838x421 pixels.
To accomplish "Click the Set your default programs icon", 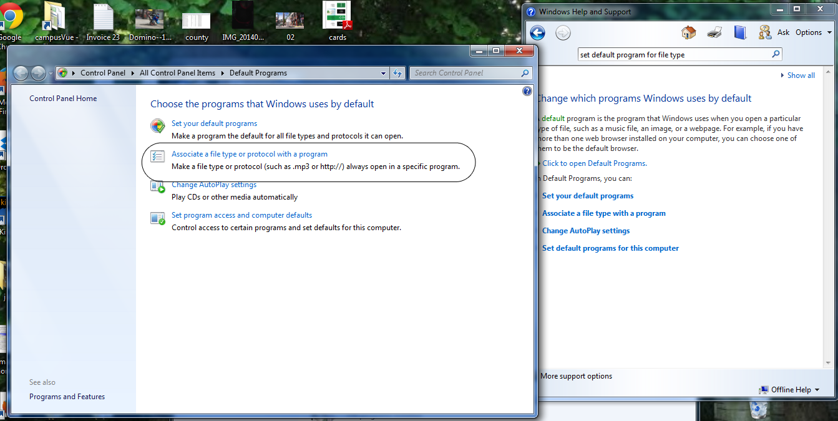I will point(158,126).
